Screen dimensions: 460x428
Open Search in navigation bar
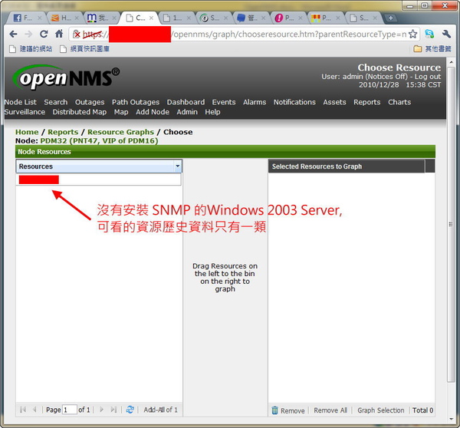coord(56,102)
